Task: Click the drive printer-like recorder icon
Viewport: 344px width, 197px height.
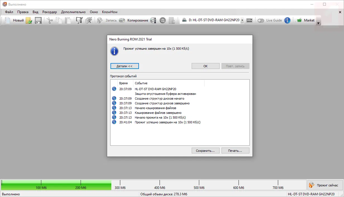Action: click(x=184, y=20)
